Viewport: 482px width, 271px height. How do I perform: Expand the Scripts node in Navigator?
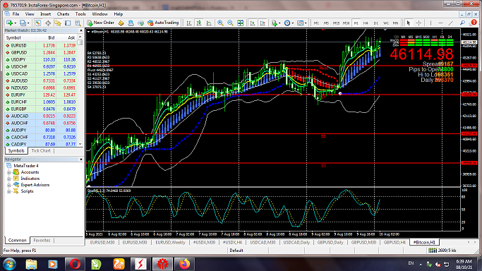pos(9,191)
